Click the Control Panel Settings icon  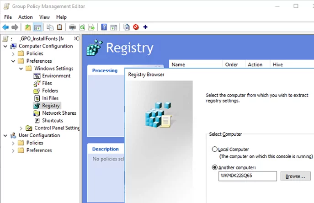[x=29, y=128]
